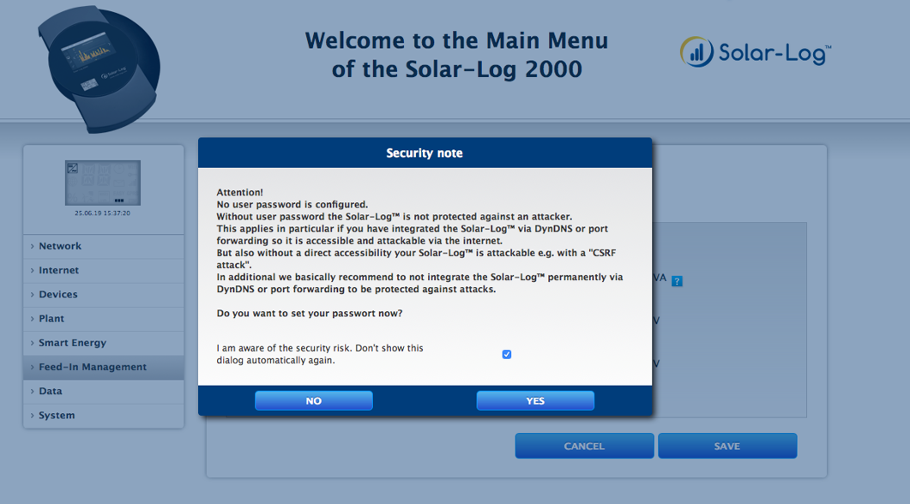Screen dimensions: 910x504
Task: Expand the Network menu chevron
Action: pyautogui.click(x=33, y=247)
